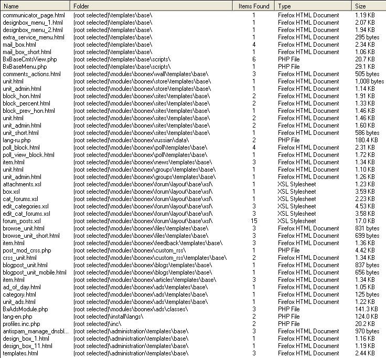Screen dimensions: 386x358
Task: Select the block_percent.html file
Action: [x=26, y=103]
